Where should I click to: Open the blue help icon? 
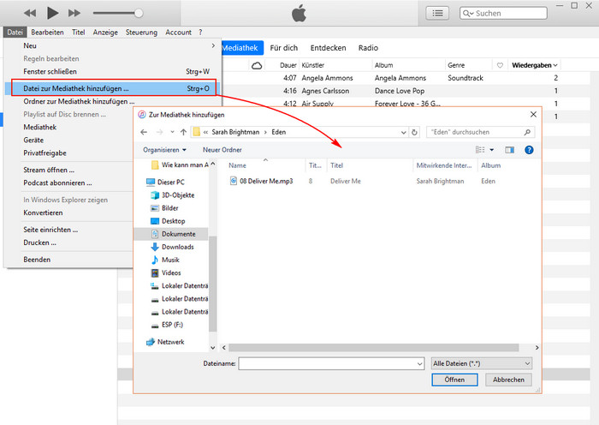tap(529, 150)
